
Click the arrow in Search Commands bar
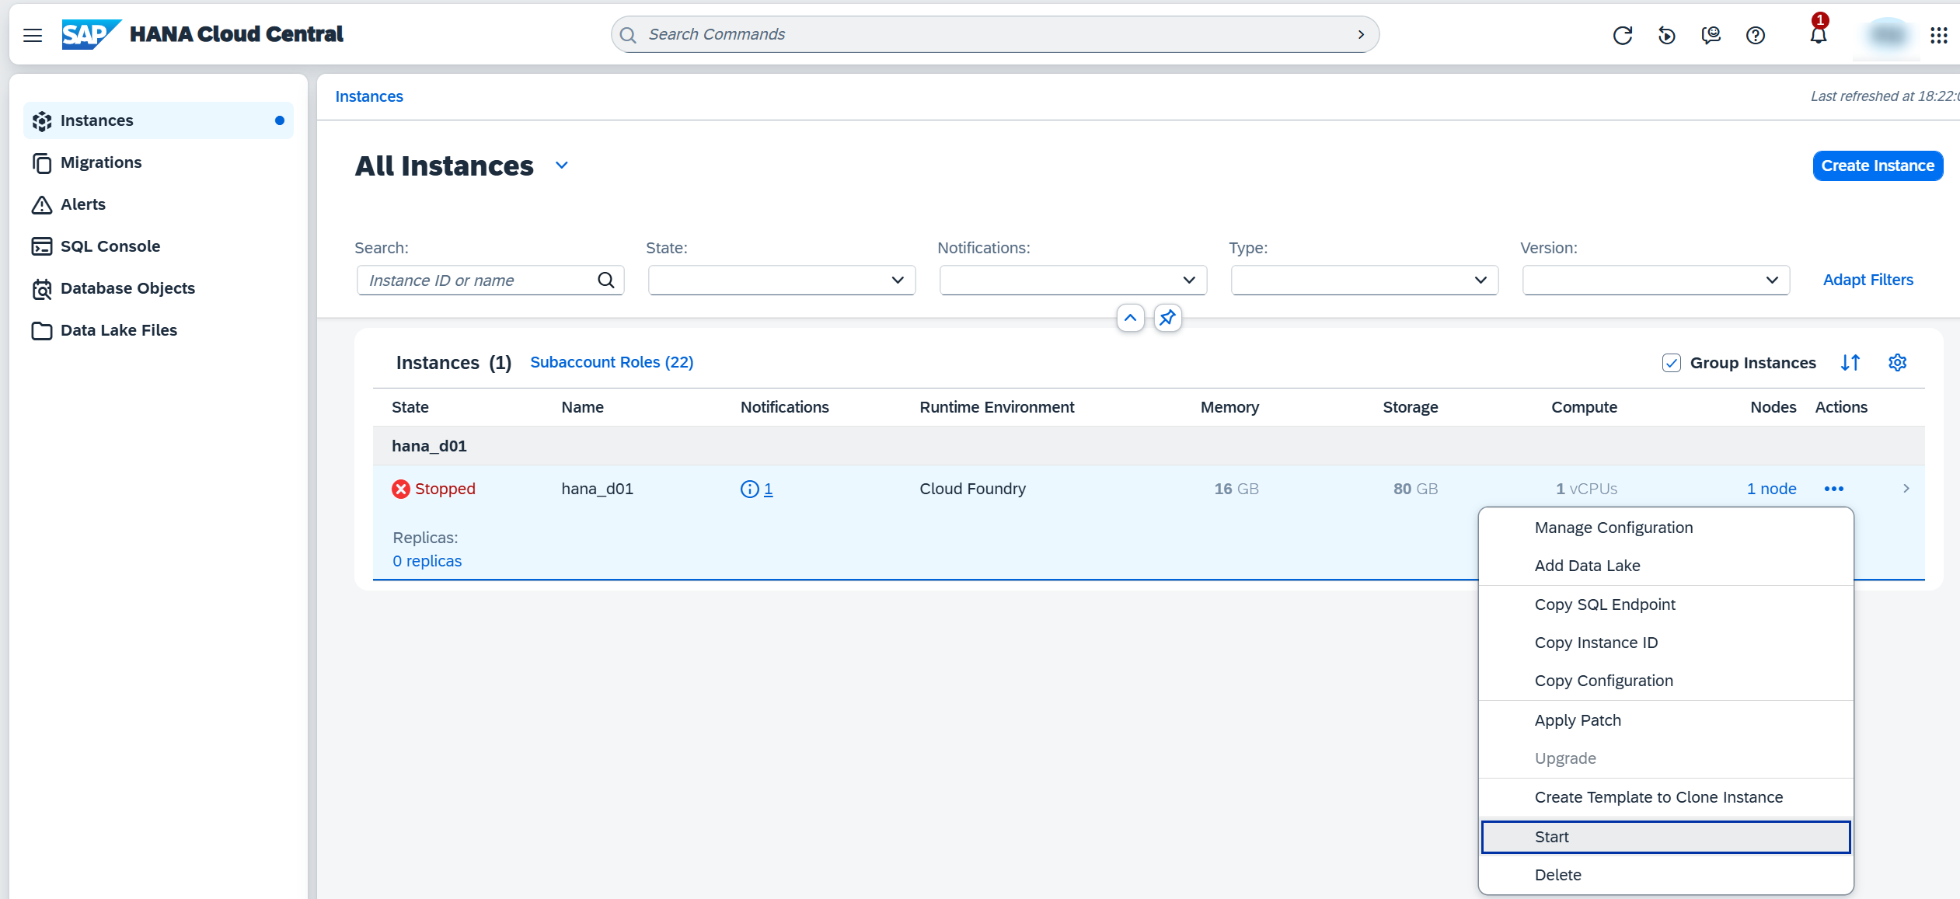pos(1361,34)
